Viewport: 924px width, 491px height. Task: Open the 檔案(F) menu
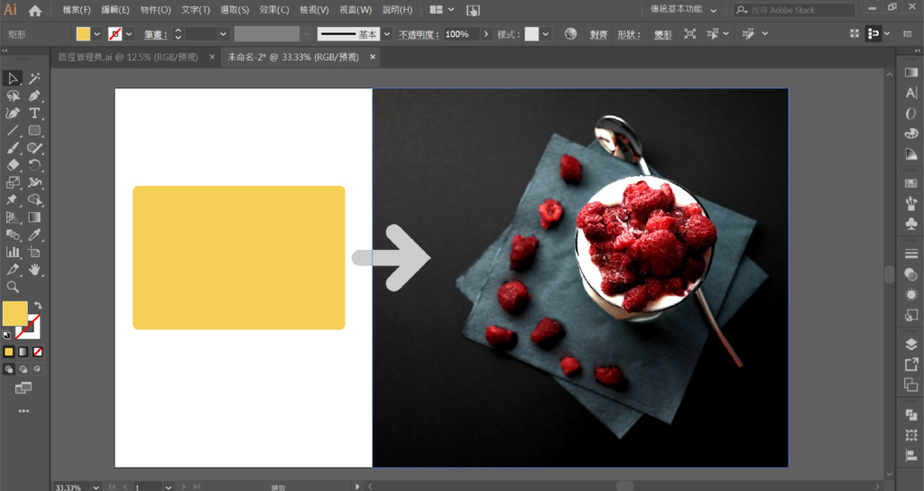pyautogui.click(x=77, y=10)
